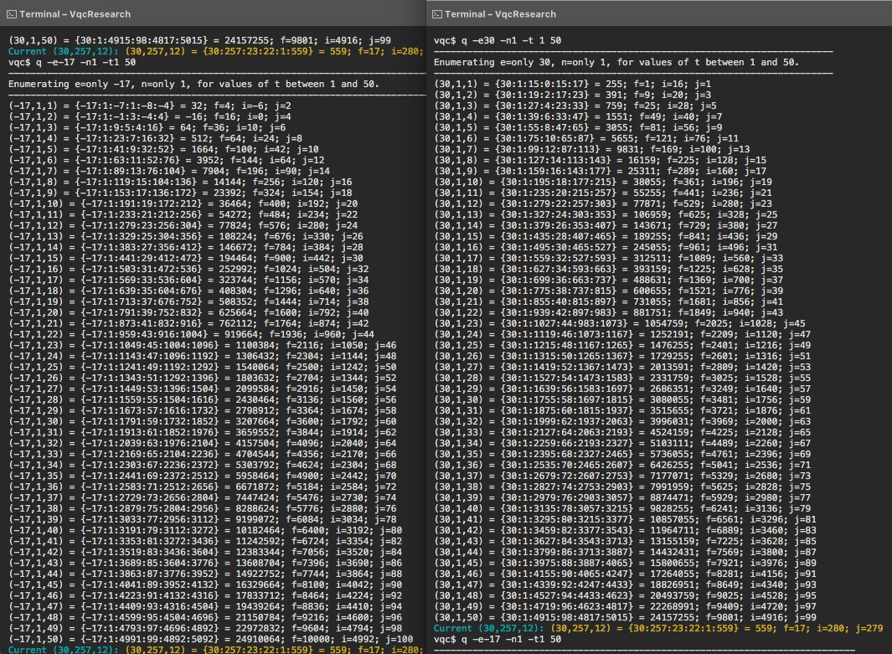Screen dimensions: 892x654
Task: Select the (-17,1,48) row showing 21150784
Action: pos(205,618)
